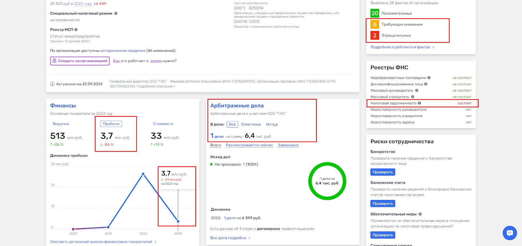Click Проверить under Банковские счета
This screenshot has height=246, width=522.
pyautogui.click(x=383, y=204)
